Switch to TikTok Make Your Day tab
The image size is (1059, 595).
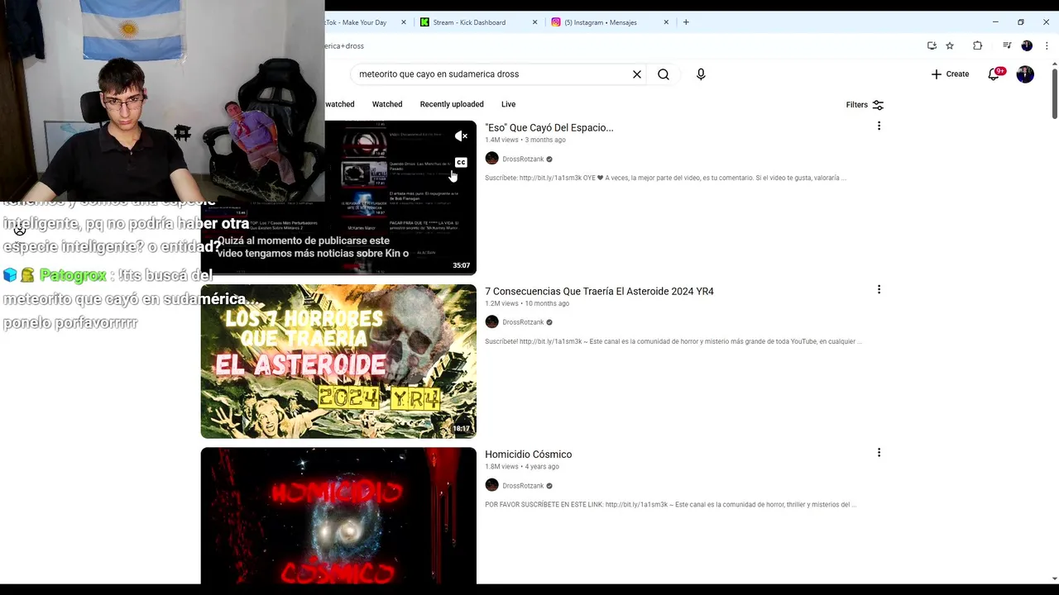356,22
